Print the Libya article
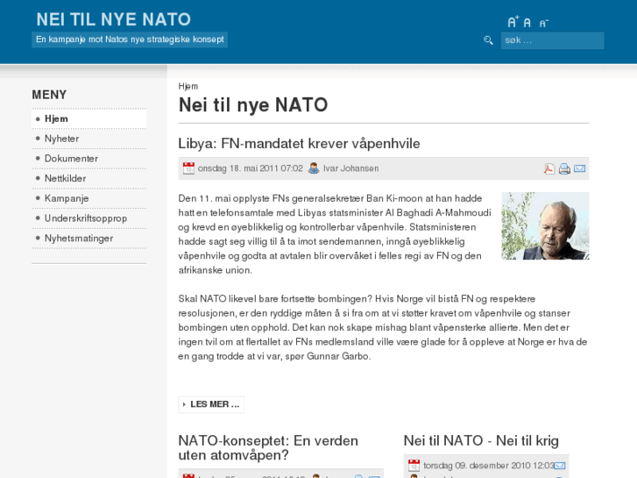637x478 pixels. 564,168
